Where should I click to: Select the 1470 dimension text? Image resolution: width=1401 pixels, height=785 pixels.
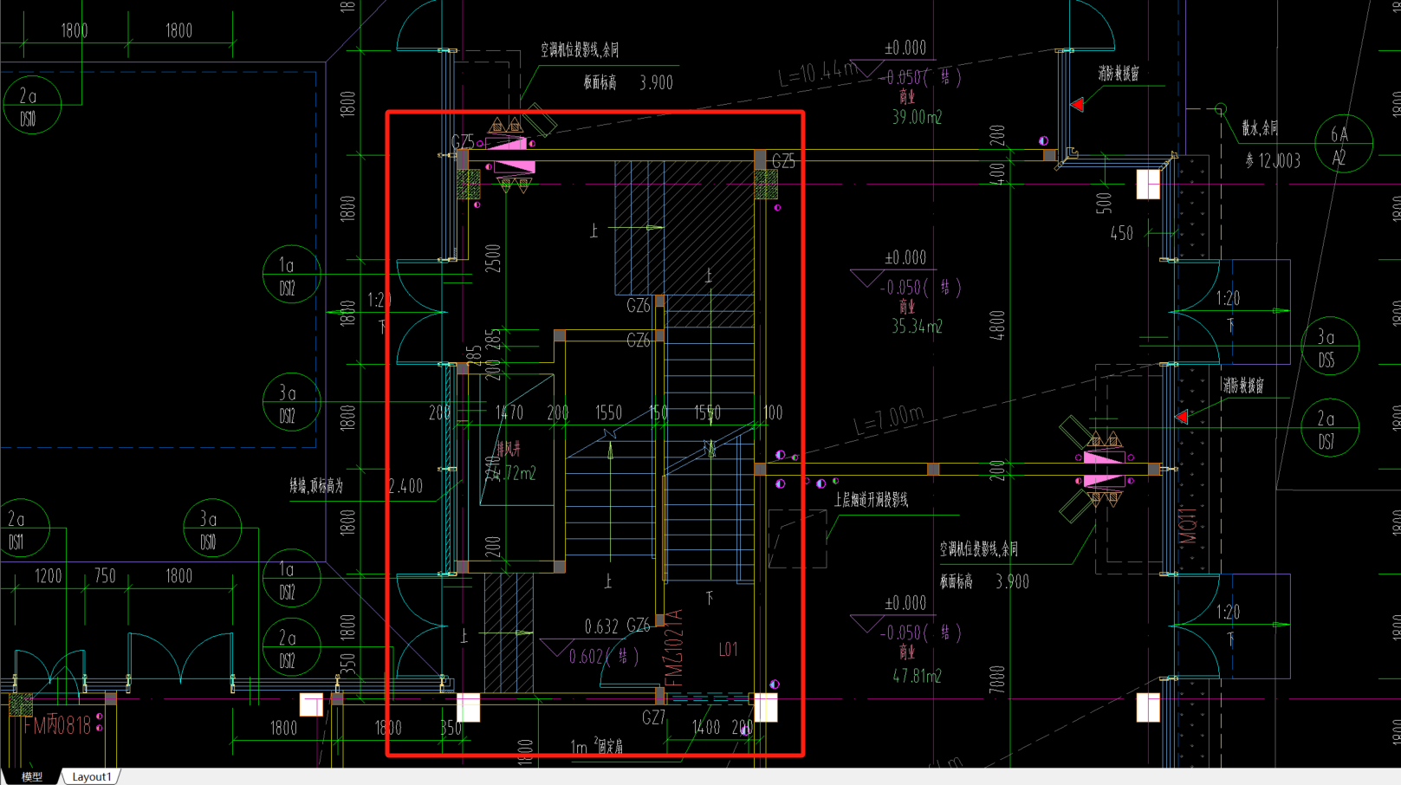tap(509, 413)
